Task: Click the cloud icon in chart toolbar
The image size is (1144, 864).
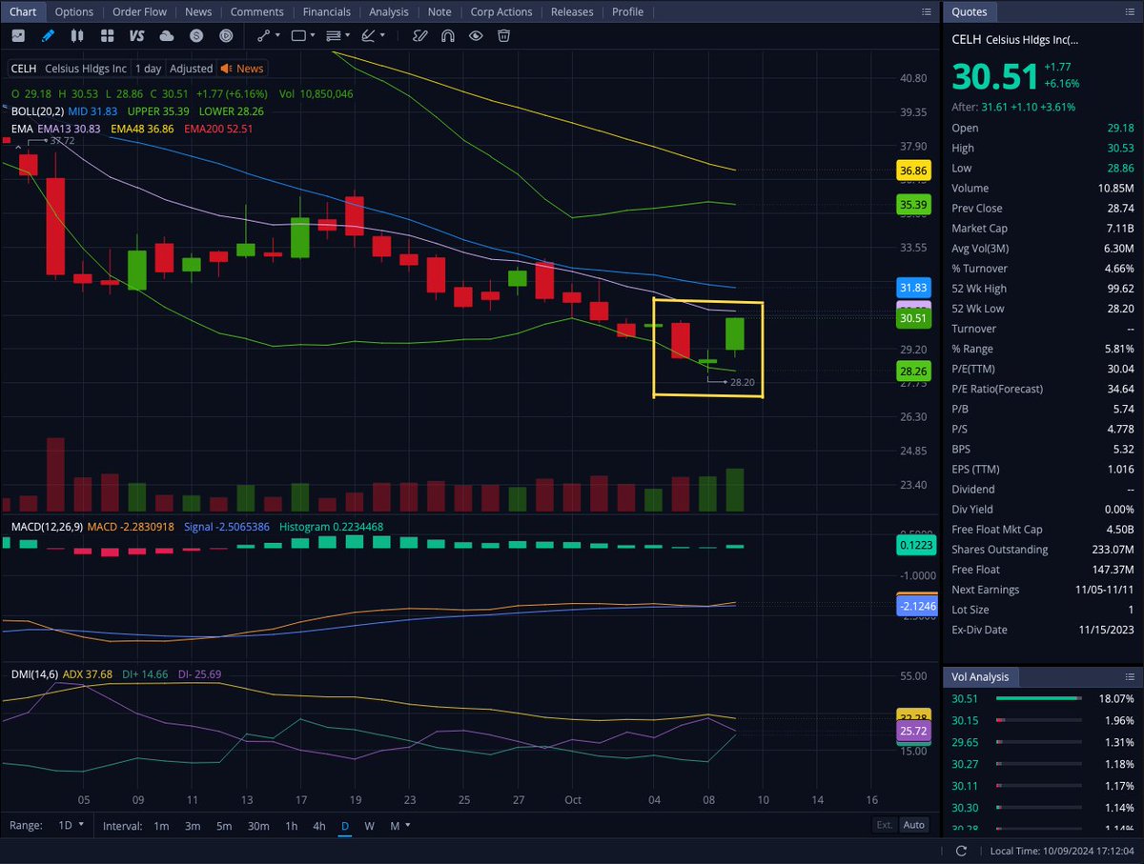Action: [167, 35]
